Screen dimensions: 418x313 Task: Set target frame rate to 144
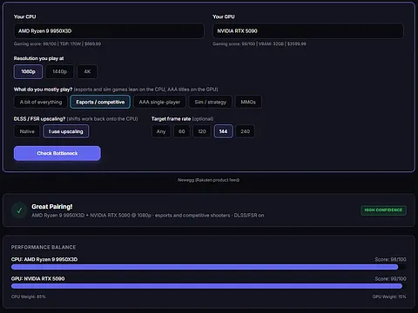click(223, 131)
